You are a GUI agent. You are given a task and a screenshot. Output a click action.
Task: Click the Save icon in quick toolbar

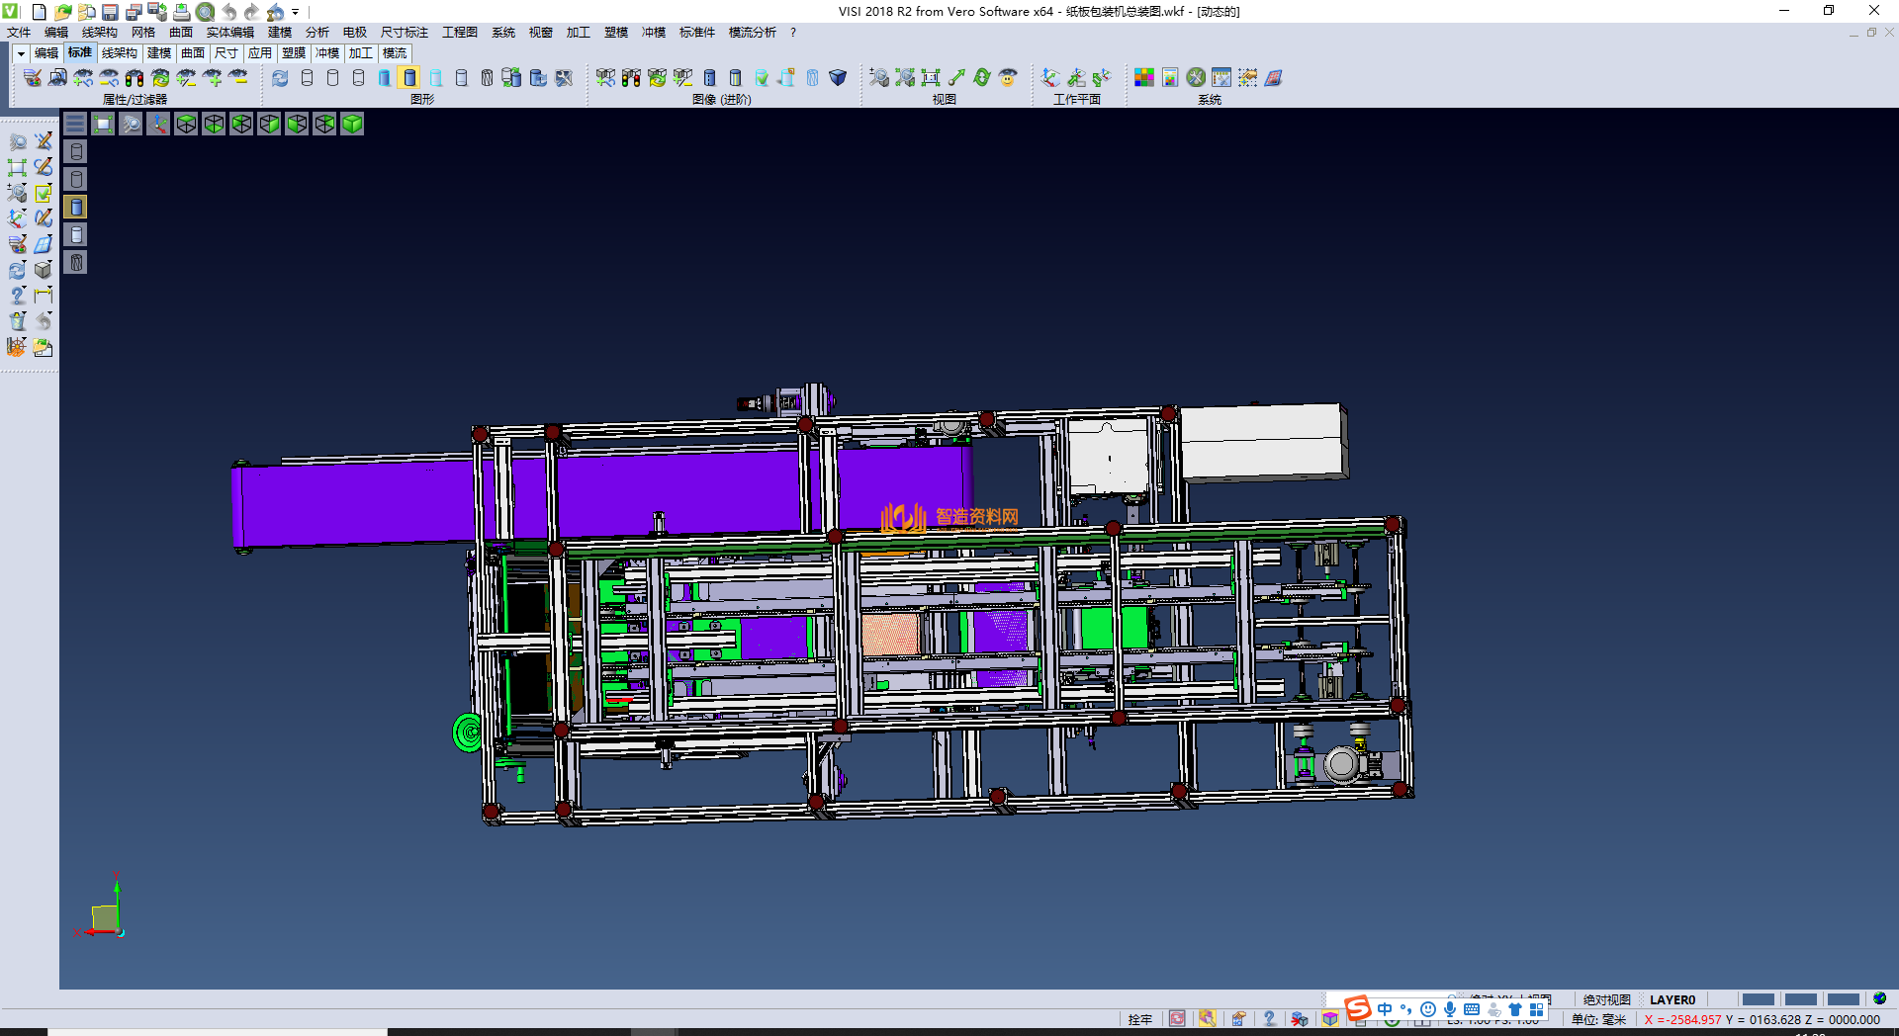[x=110, y=12]
